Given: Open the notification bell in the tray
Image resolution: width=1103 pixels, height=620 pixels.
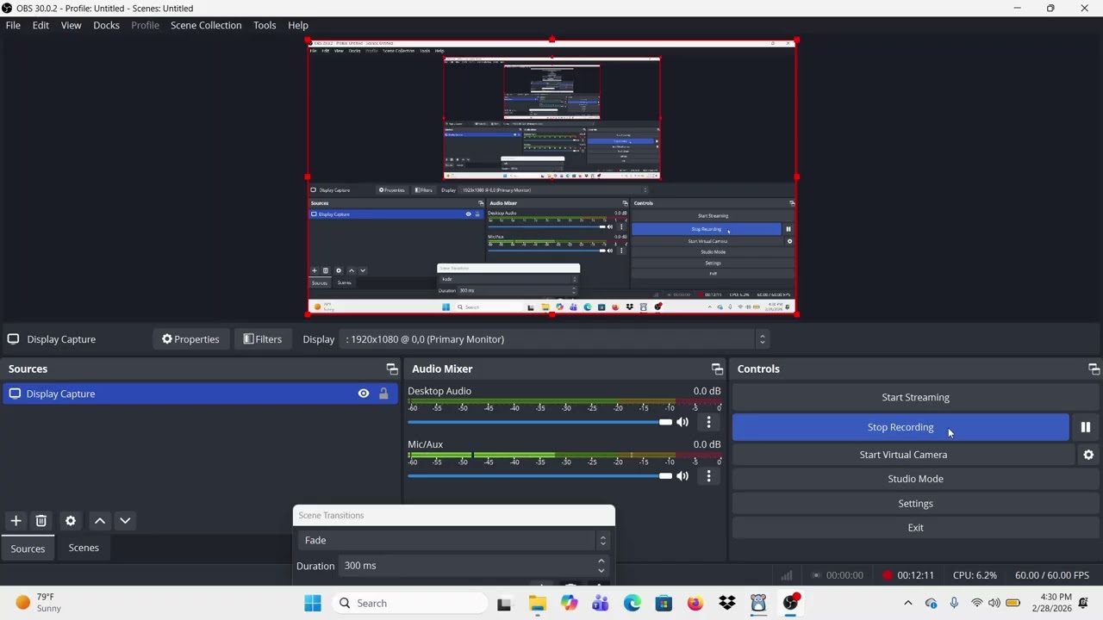Looking at the screenshot, I should pyautogui.click(x=1084, y=603).
